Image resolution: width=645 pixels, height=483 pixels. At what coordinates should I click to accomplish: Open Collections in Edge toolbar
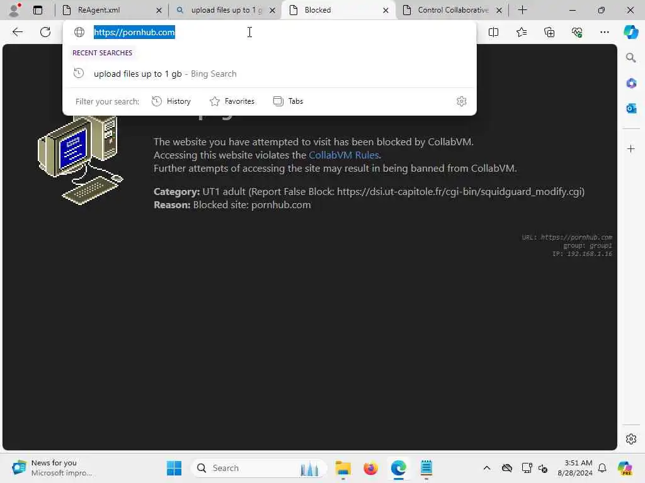tap(549, 32)
